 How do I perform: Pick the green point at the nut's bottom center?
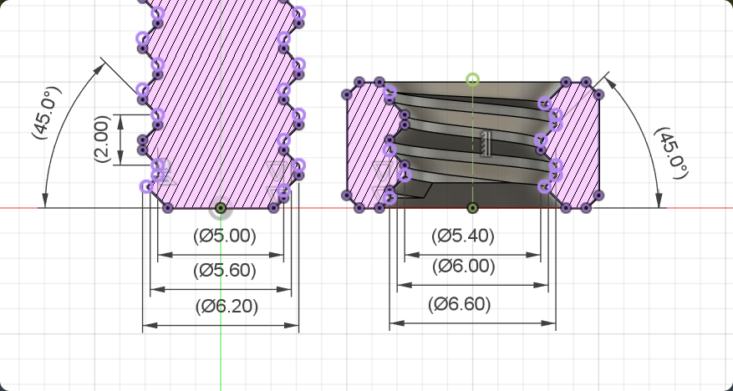[x=472, y=208]
